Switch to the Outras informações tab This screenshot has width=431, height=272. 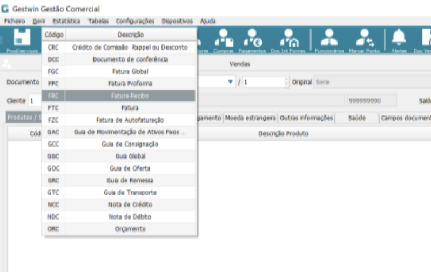tap(307, 118)
